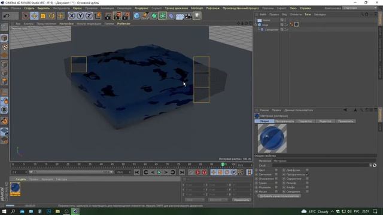Image resolution: width=383 pixels, height=215 pixels.
Task: Open the spline pen tool icon
Action: (145, 16)
